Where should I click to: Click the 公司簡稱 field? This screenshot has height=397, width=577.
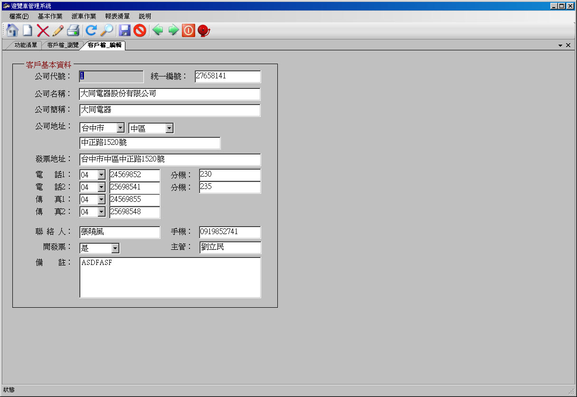pyautogui.click(x=170, y=110)
